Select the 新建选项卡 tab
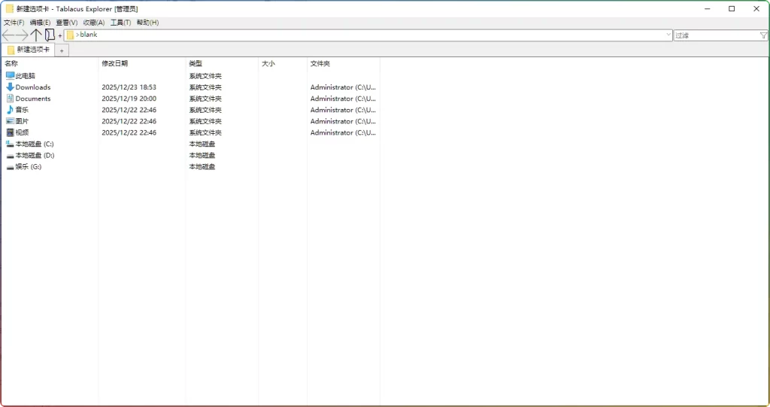770x407 pixels. point(29,50)
